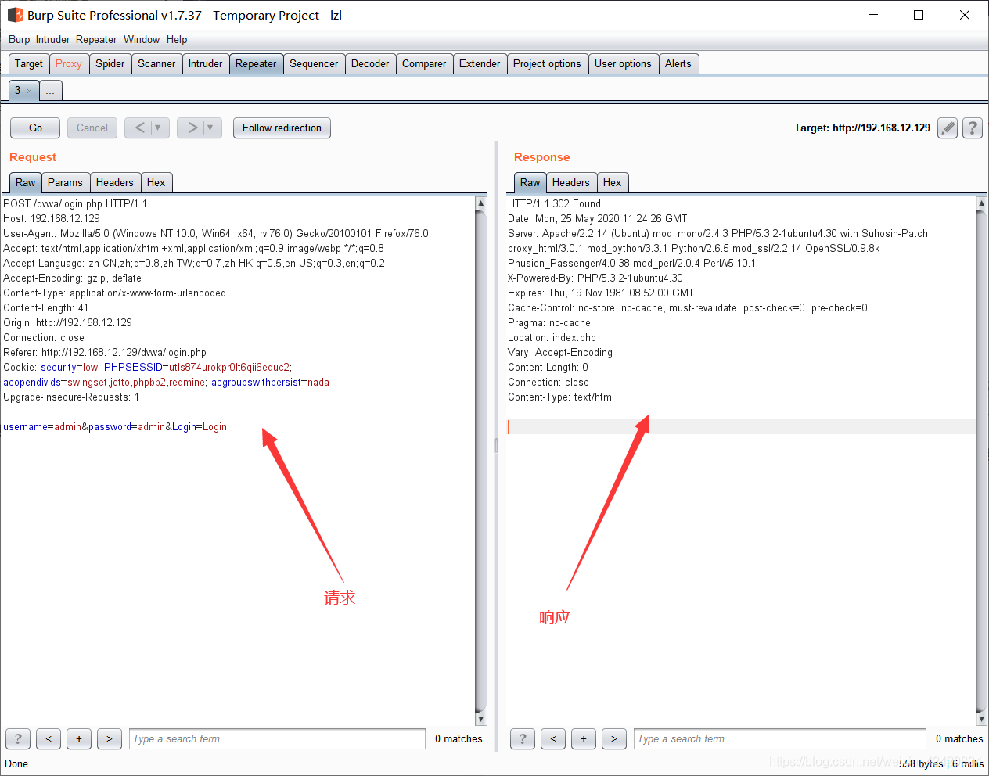Click the Burp Suite logo icon
This screenshot has width=989, height=776.
[16, 15]
